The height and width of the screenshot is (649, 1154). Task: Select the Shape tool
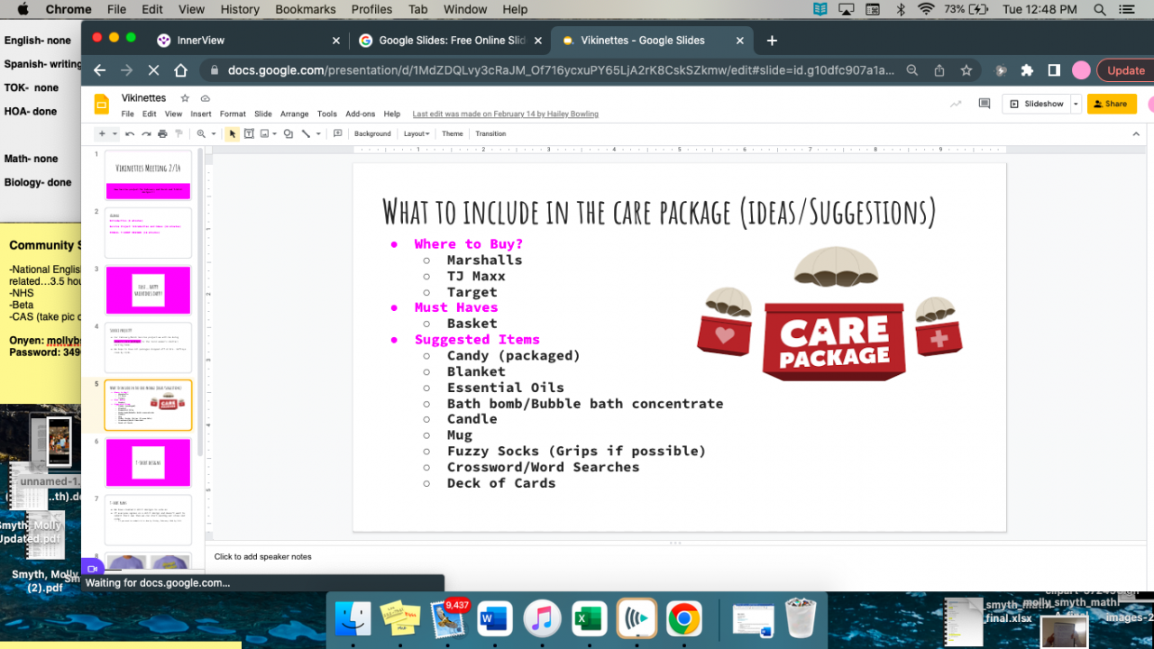[x=288, y=133]
